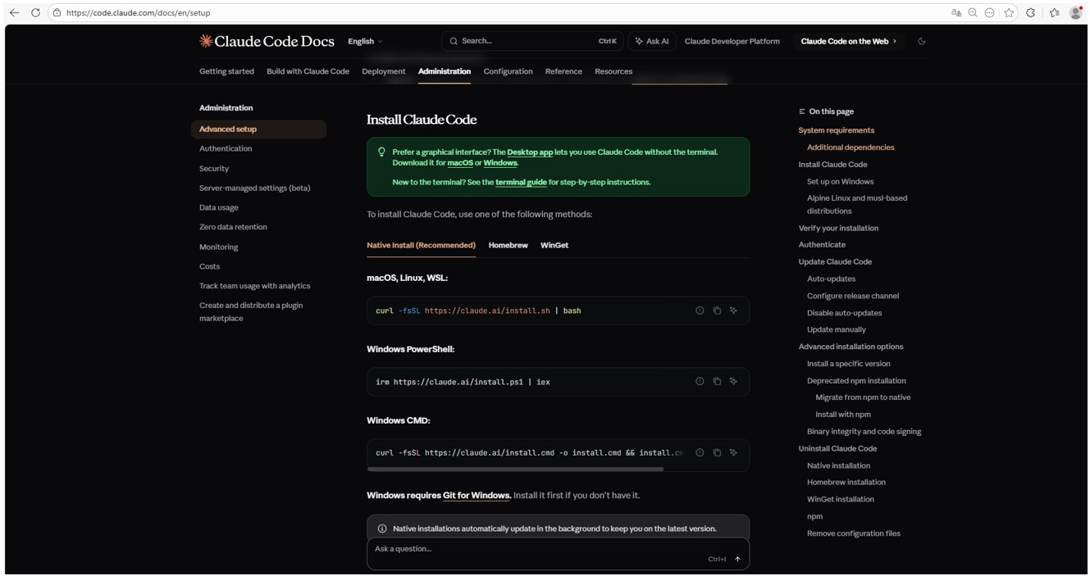Reload the page with the browser refresh icon
The height and width of the screenshot is (576, 1090).
34,13
